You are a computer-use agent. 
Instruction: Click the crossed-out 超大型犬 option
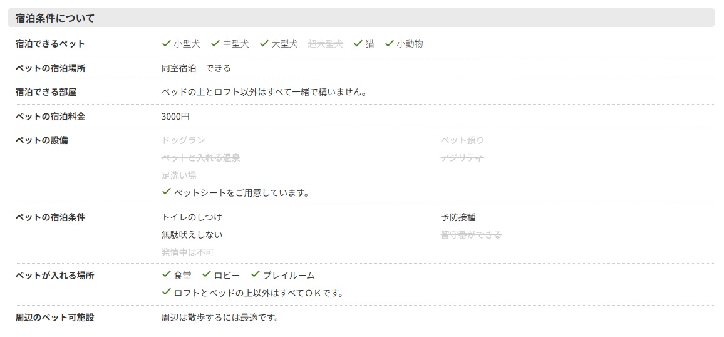click(325, 44)
